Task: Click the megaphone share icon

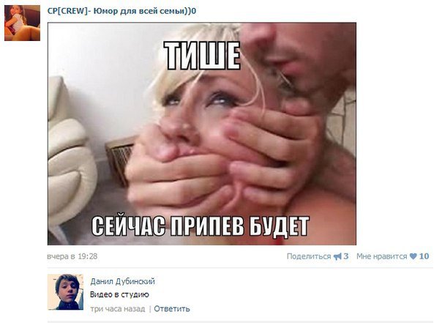Action: coord(337,256)
